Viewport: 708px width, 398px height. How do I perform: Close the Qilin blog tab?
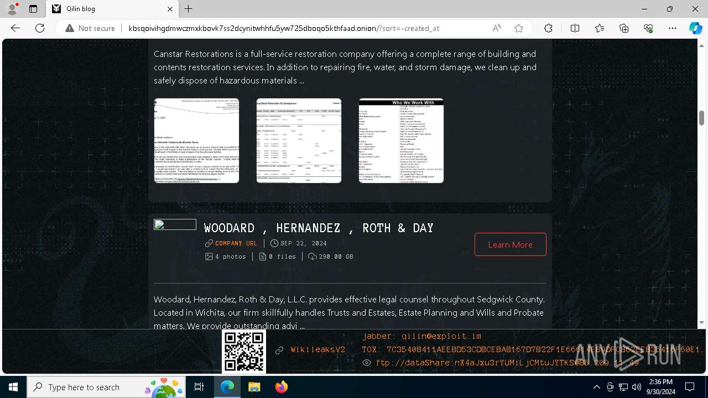pyautogui.click(x=170, y=9)
